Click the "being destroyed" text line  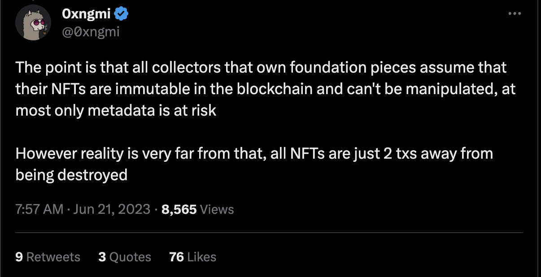[x=71, y=175]
